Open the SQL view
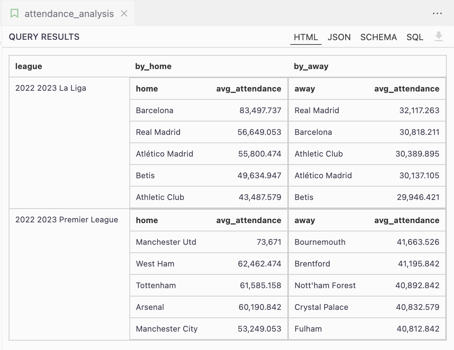The image size is (454, 350). (x=415, y=37)
